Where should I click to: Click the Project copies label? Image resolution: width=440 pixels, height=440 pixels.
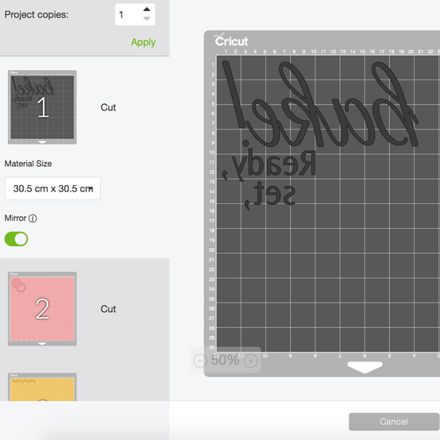(37, 14)
